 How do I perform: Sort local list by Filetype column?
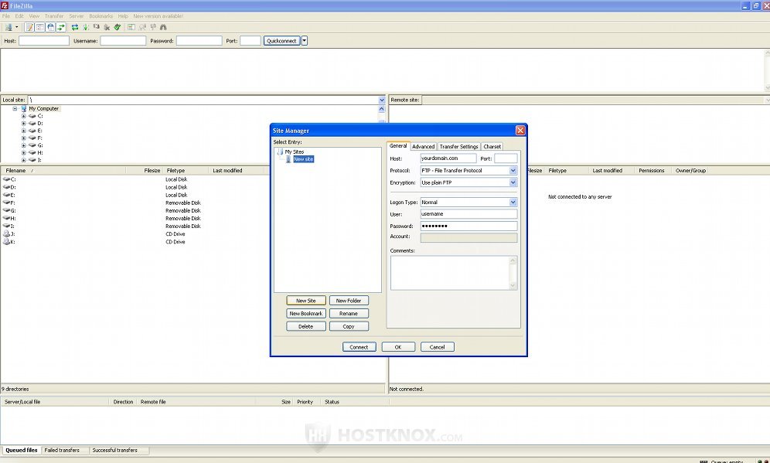tap(186, 170)
